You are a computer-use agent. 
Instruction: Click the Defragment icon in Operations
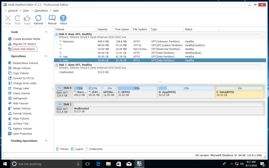pyautogui.click(x=10, y=98)
